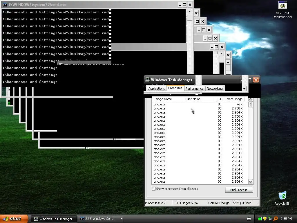The height and width of the screenshot is (223, 297).
Task: Maximize the front cmd.exe window
Action: click(184, 5)
